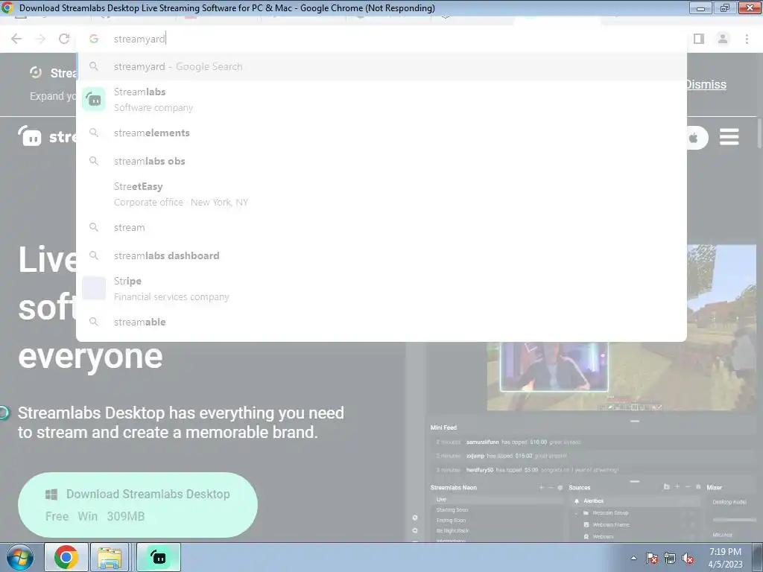Click taskbar clock showing 7:19 PM

click(725, 557)
